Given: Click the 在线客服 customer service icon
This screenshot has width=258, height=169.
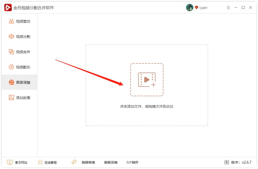Looking at the screenshot, I should [40, 162].
